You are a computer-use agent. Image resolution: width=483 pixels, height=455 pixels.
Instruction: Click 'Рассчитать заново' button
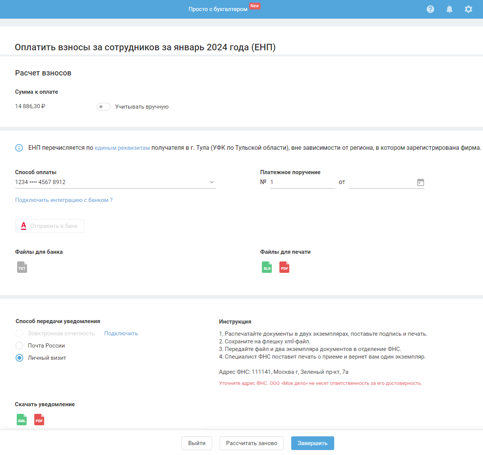coord(251,443)
